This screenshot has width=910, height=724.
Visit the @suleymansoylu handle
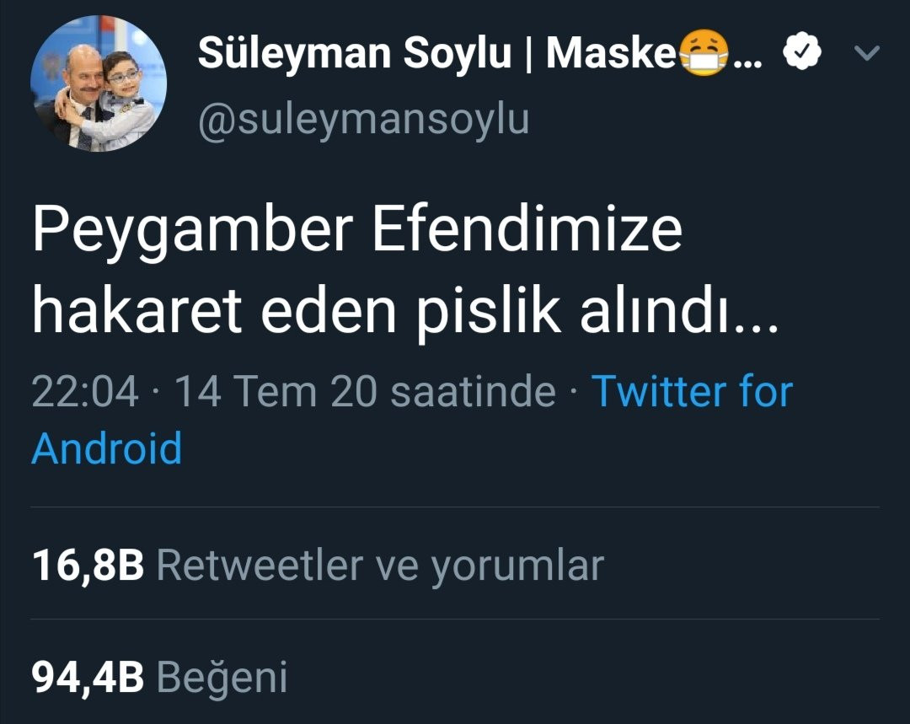click(363, 120)
